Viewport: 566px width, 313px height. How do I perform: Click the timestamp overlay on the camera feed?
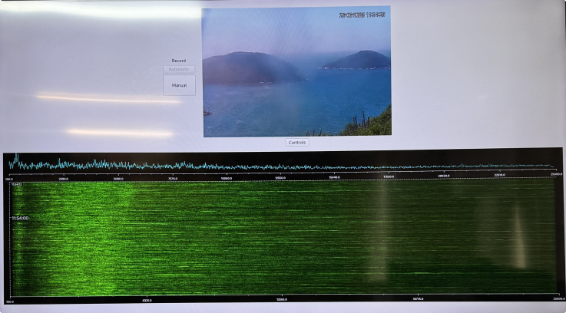(x=364, y=15)
